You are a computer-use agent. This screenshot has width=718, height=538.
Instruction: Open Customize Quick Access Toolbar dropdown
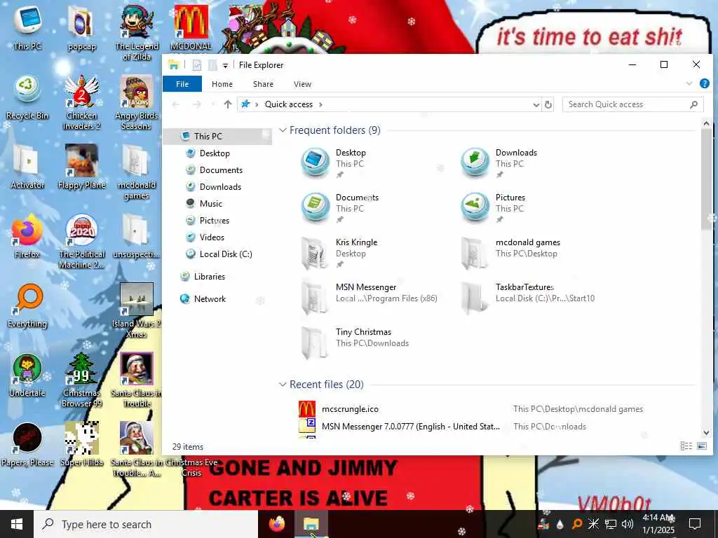coord(225,65)
